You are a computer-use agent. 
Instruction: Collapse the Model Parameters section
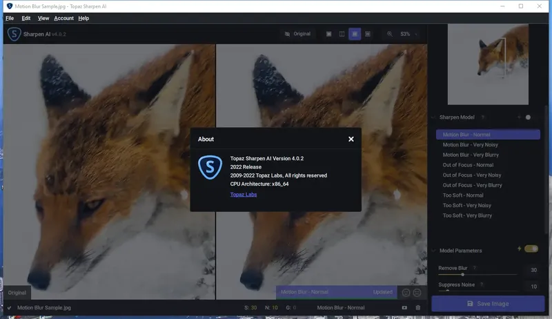pos(433,251)
